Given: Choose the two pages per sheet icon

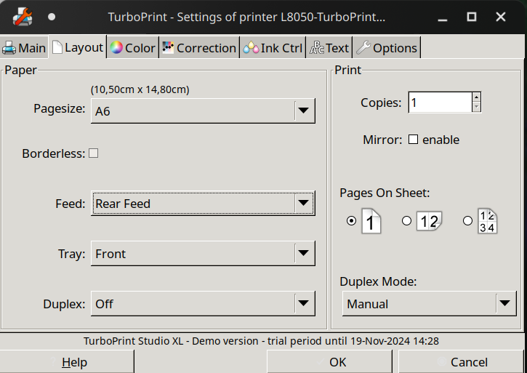Looking at the screenshot, I should [429, 221].
